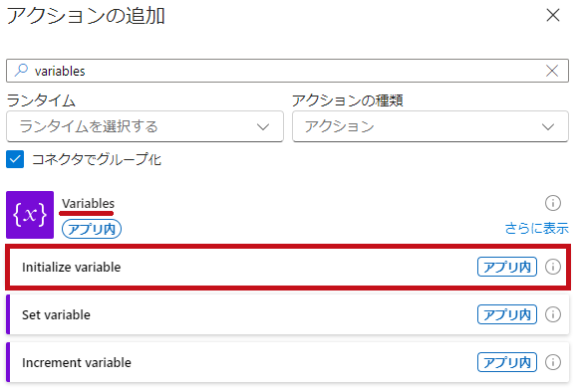This screenshot has height=389, width=577.
Task: Select the Set variable action
Action: point(288,314)
